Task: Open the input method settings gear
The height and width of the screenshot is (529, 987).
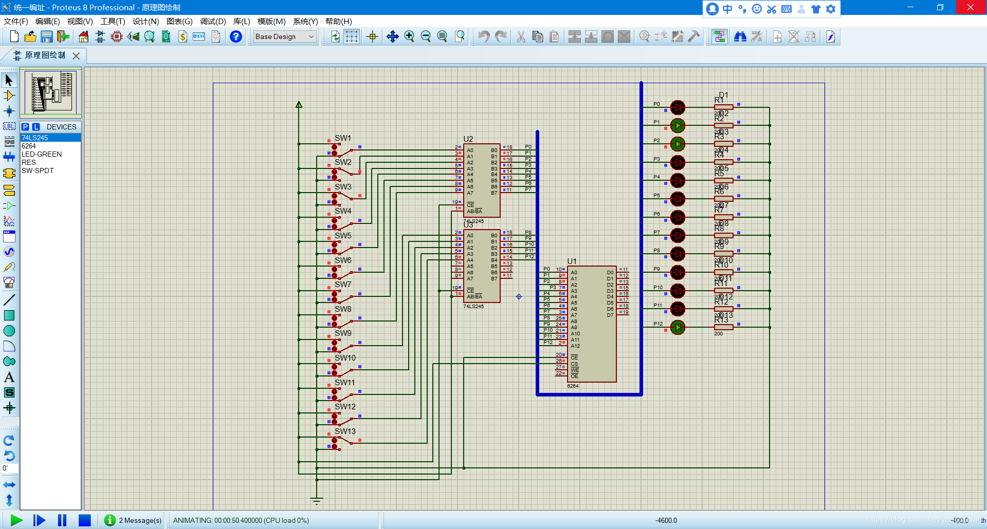Action: 831,9
